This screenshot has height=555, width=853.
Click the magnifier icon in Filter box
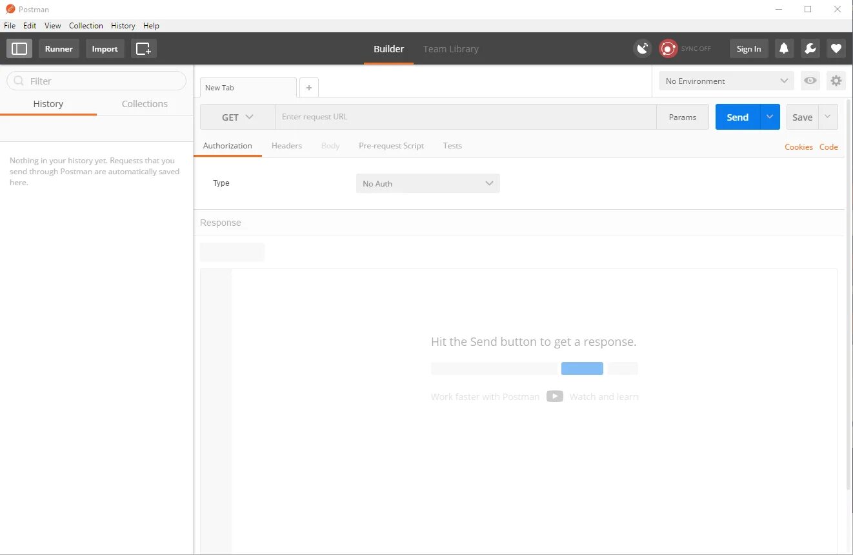point(19,81)
